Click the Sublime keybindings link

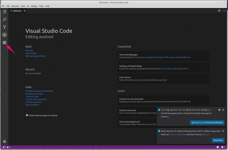pyautogui.click(x=169, y=69)
